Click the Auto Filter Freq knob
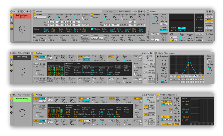The width and height of the screenshot is (223, 136). point(209,60)
